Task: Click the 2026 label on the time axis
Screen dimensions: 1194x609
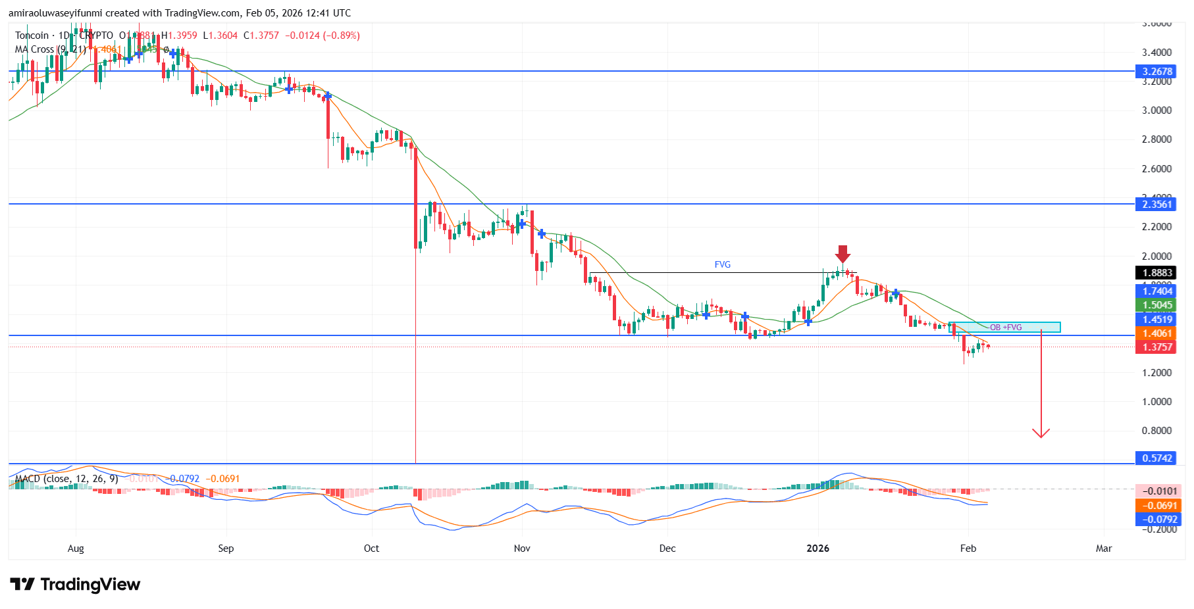Action: pos(817,548)
